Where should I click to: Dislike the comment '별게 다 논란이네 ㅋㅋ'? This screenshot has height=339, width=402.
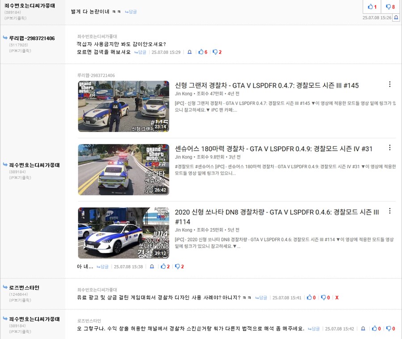390,7
